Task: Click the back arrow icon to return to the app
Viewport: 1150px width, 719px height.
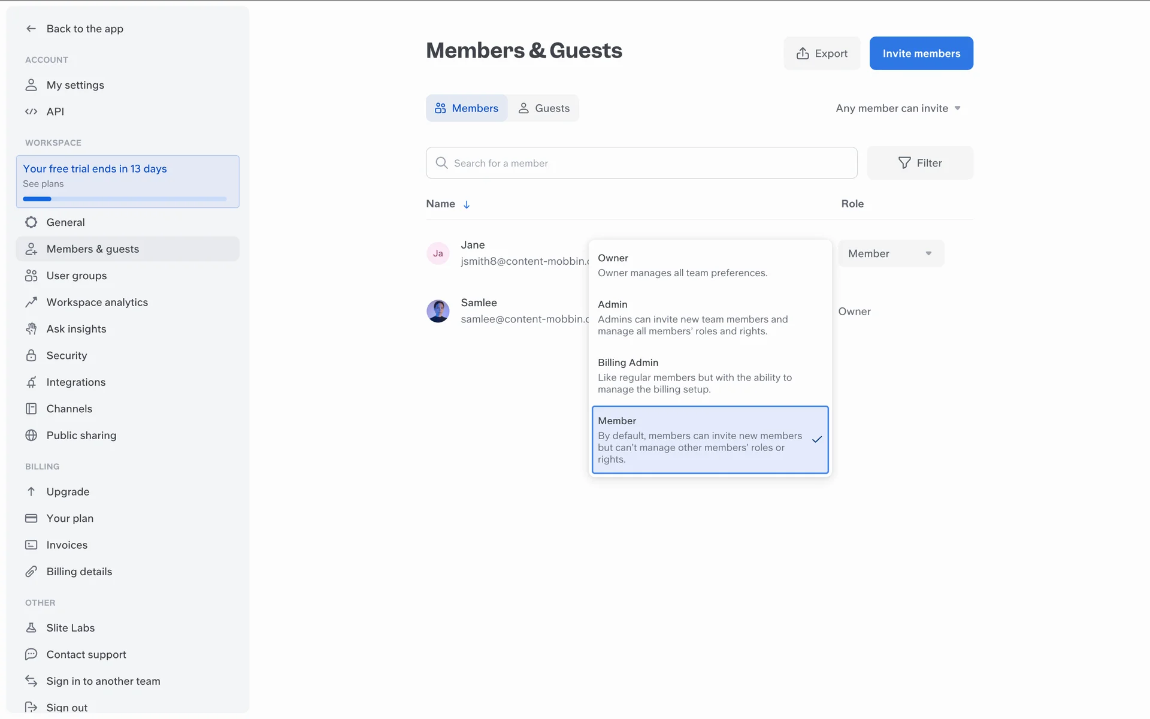Action: pyautogui.click(x=31, y=29)
